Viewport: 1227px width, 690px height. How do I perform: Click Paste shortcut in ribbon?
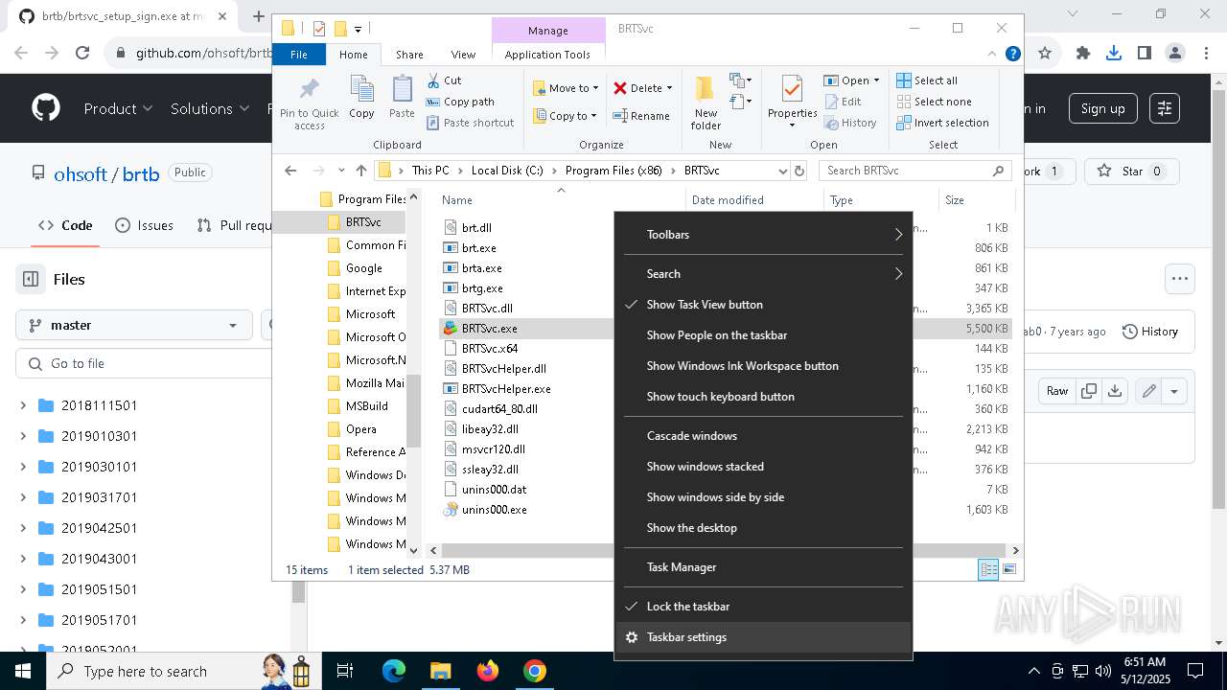click(x=470, y=123)
